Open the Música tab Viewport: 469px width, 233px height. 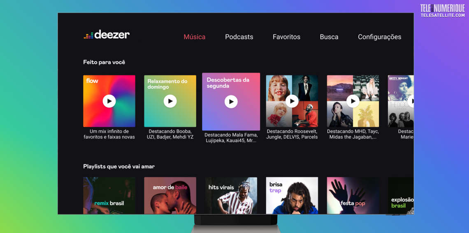195,37
